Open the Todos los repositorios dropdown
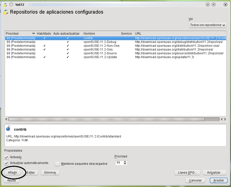 [208, 25]
